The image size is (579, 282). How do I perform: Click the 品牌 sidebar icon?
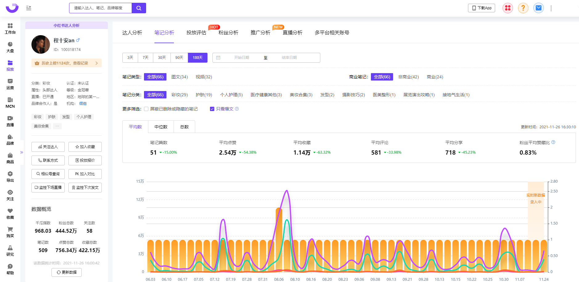[10, 140]
